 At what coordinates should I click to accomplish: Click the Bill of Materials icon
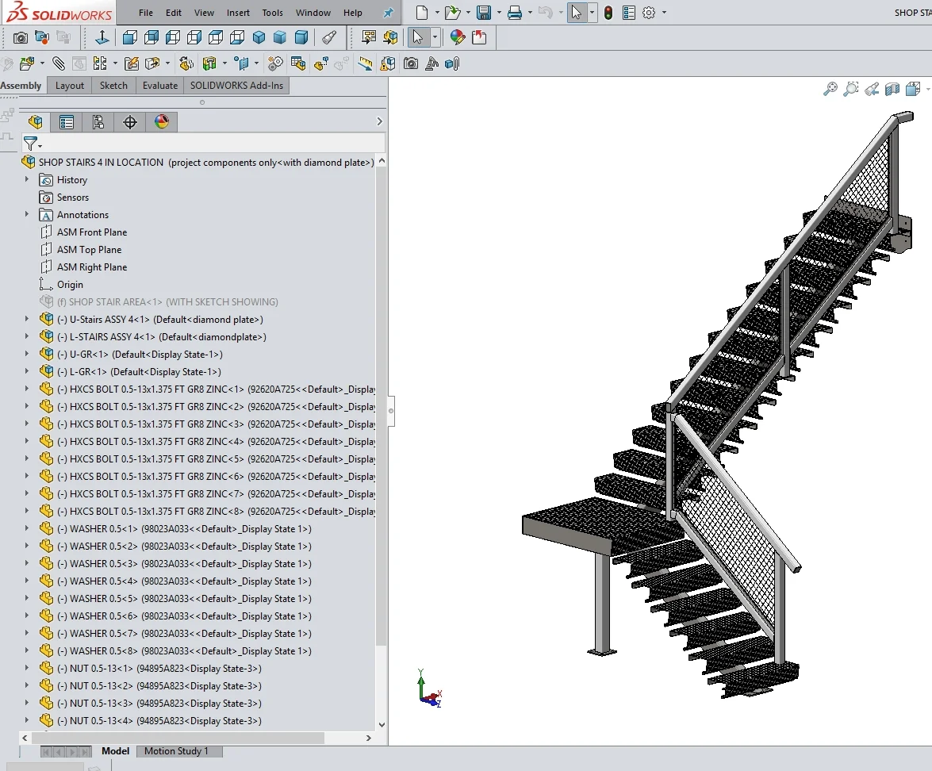[298, 63]
